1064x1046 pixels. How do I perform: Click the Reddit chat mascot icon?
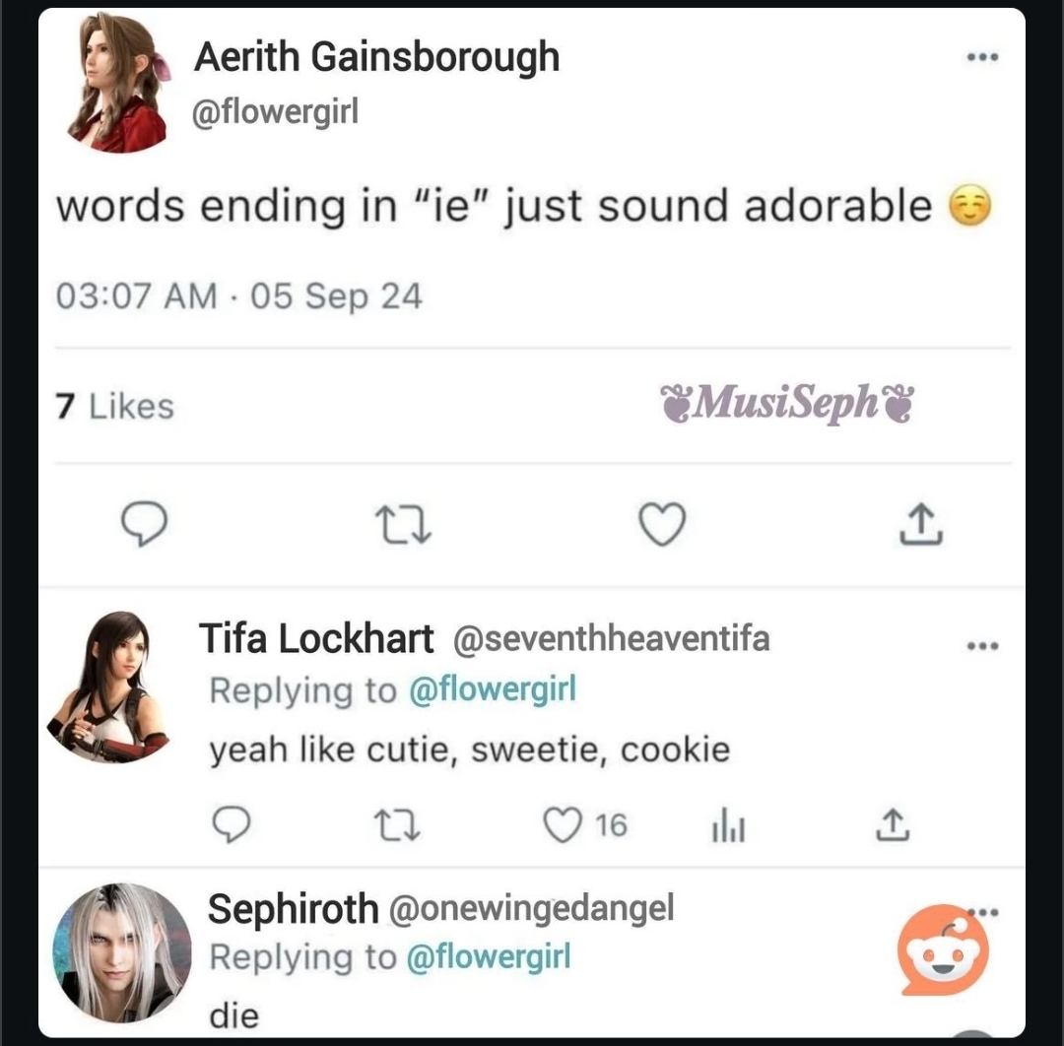pos(943,949)
